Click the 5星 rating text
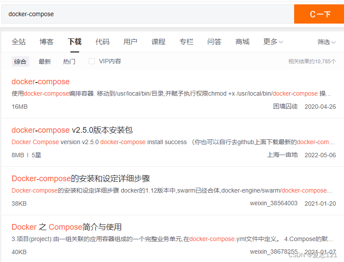Viewport: 344px width, 262px height. (36, 155)
